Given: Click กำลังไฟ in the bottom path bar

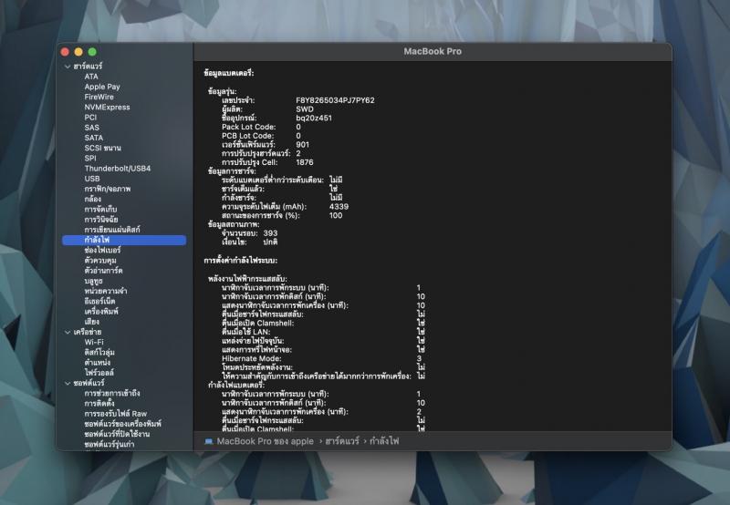Looking at the screenshot, I should (383, 441).
